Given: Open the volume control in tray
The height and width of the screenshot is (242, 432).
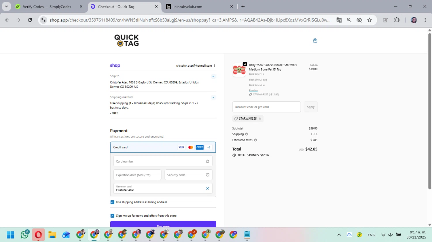Looking at the screenshot, I should 391,235.
